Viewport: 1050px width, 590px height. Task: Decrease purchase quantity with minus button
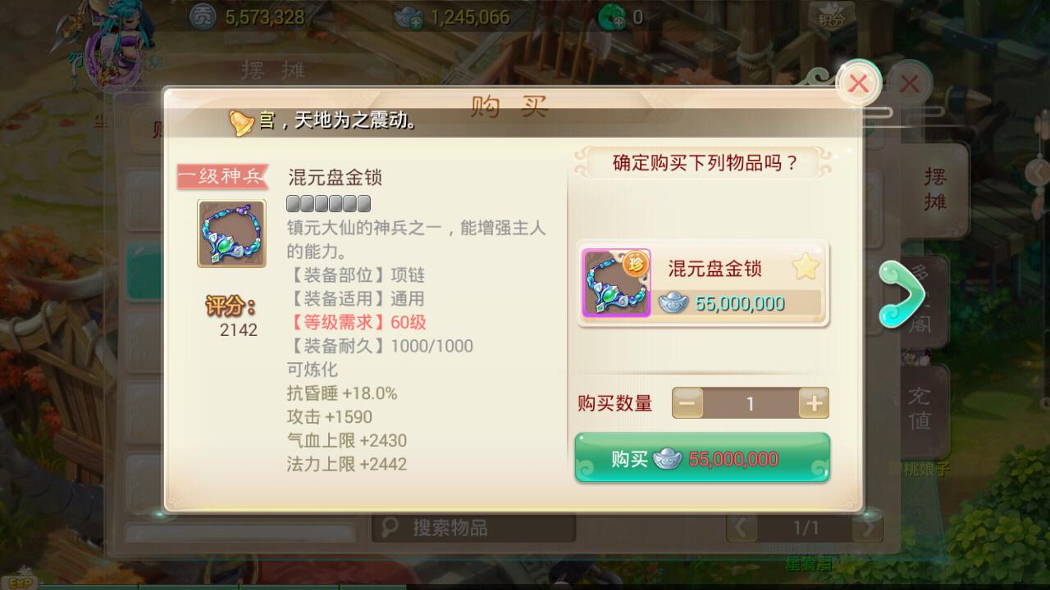(688, 403)
